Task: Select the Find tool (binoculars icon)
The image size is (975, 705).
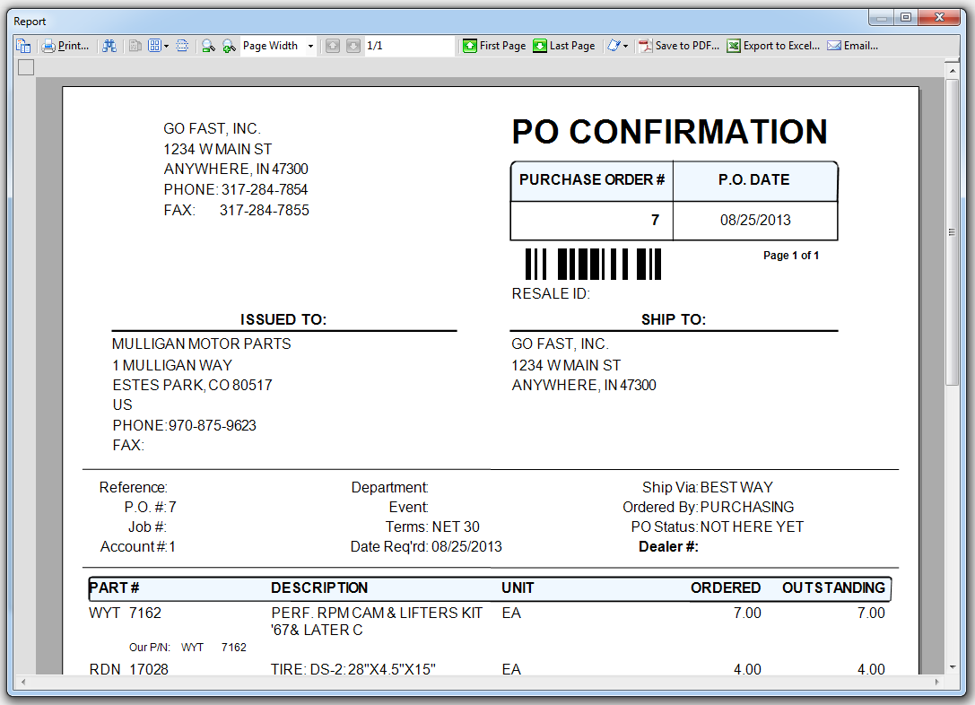Action: (108, 46)
